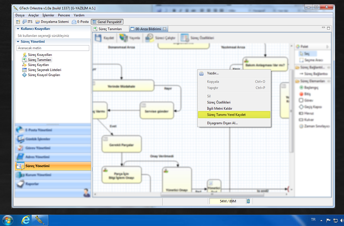344x226 pixels.
Task: Collapse the Kullanıcı Kısayolları section
Action: tap(18, 29)
